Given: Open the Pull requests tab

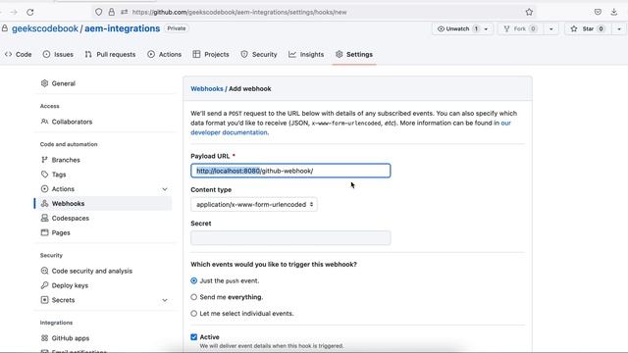Looking at the screenshot, I should coord(110,54).
